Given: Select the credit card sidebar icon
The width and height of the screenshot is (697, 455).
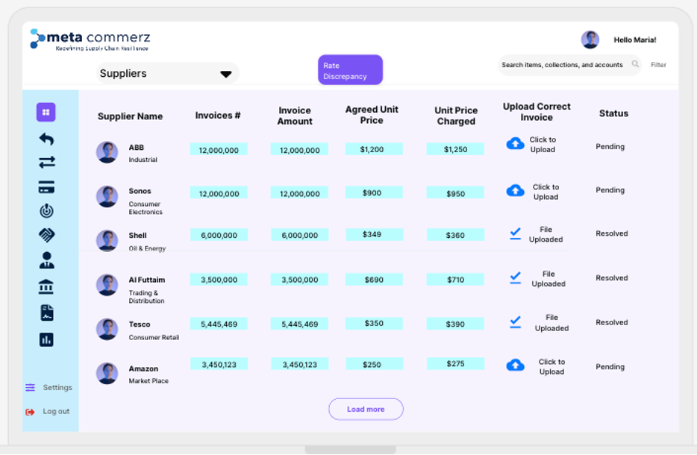Looking at the screenshot, I should 47,187.
